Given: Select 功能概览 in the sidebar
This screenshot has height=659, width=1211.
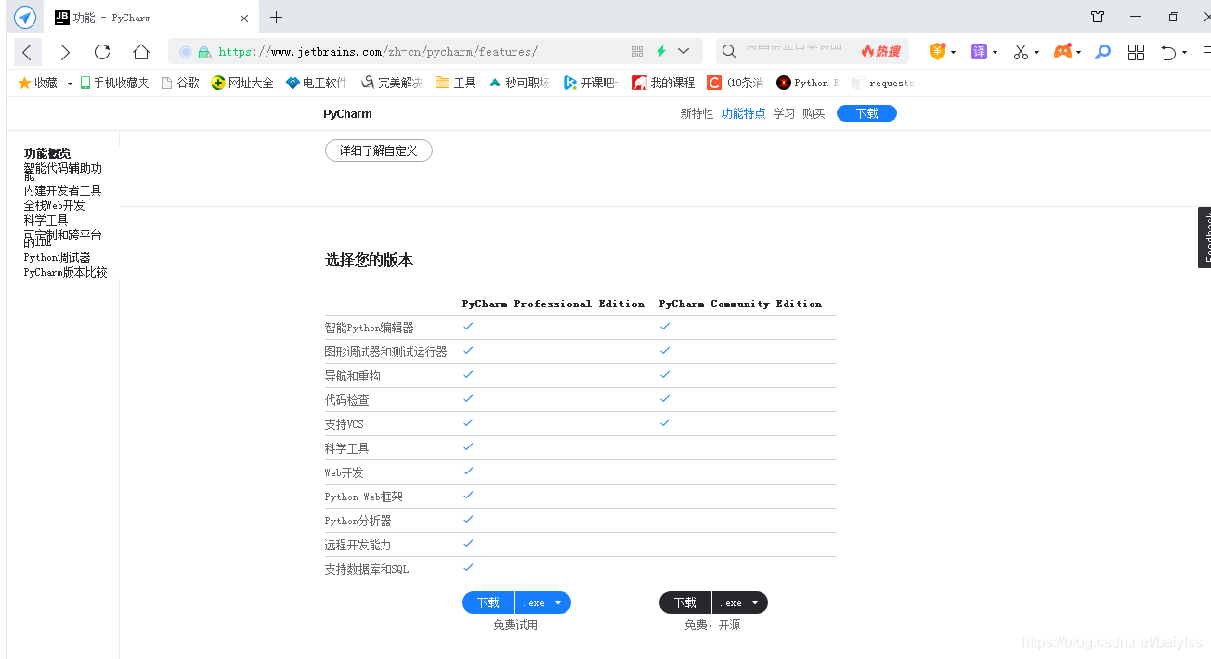Looking at the screenshot, I should tap(47, 153).
